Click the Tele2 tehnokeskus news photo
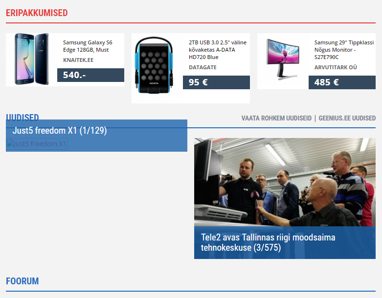382x298 pixels. pos(285,182)
